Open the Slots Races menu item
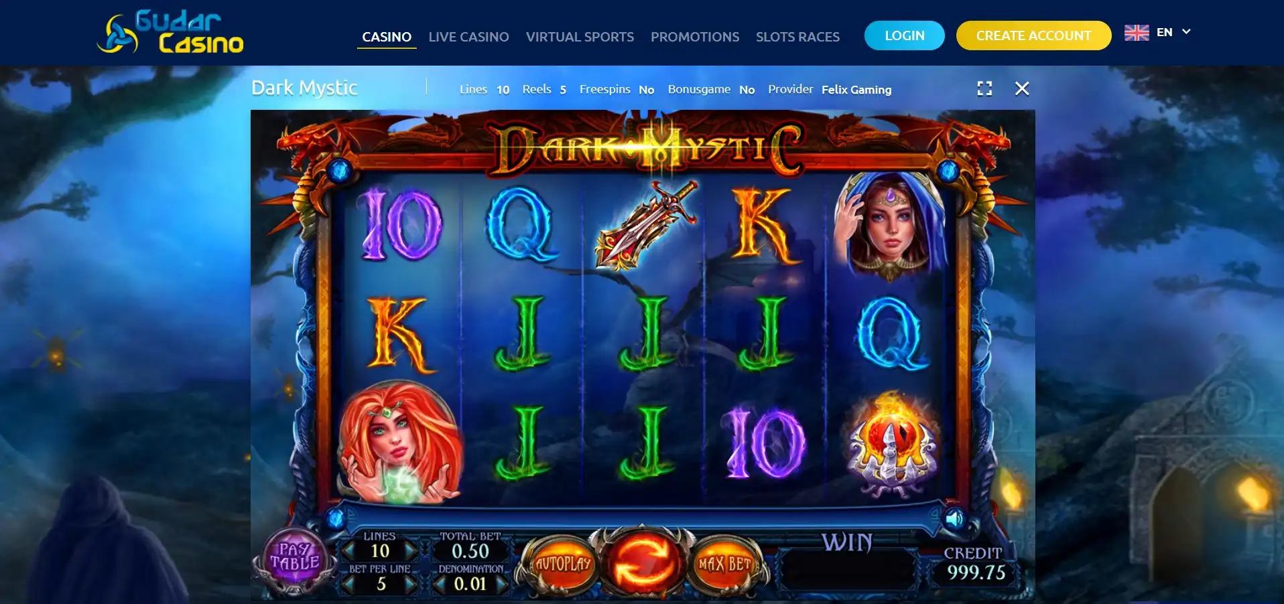The height and width of the screenshot is (604, 1284). 797,37
